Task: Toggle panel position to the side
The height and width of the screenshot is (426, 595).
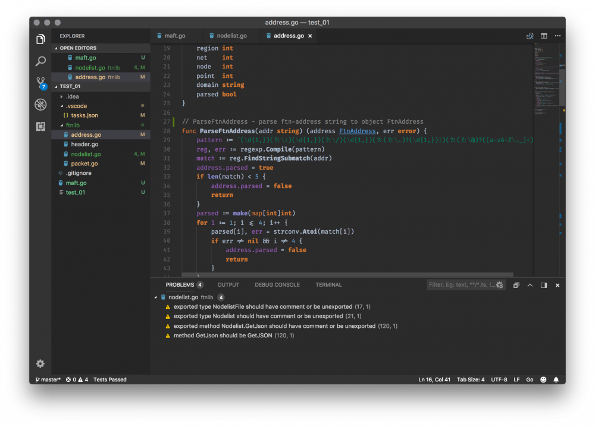Action: pyautogui.click(x=544, y=285)
